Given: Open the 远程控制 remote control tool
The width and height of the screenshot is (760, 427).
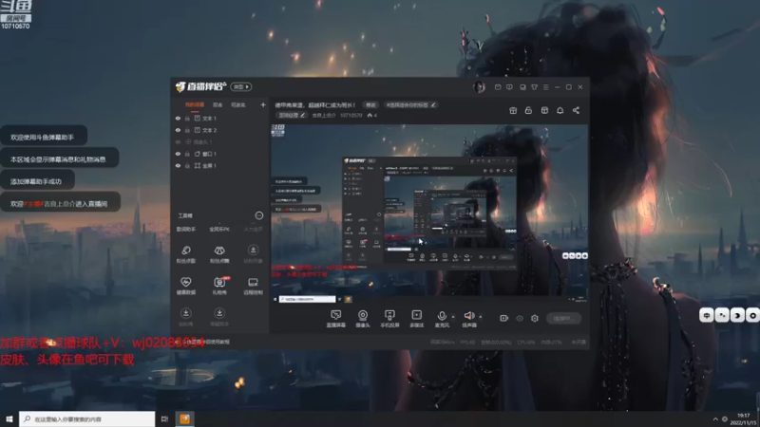Looking at the screenshot, I should (253, 286).
